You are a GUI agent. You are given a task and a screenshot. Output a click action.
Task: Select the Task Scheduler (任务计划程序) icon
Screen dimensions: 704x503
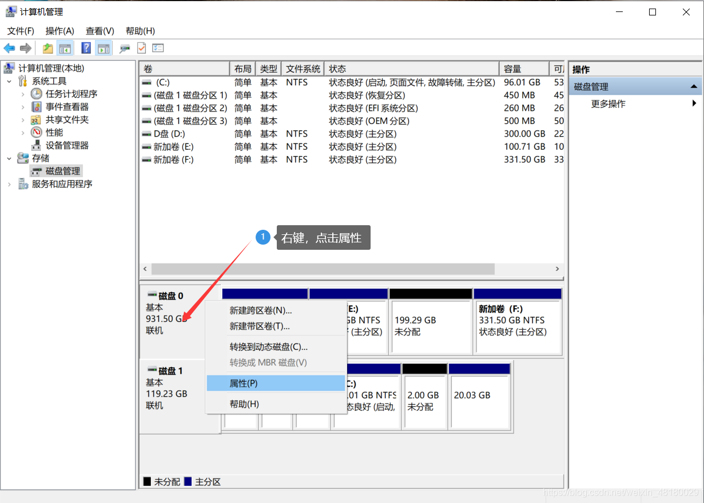coord(37,94)
